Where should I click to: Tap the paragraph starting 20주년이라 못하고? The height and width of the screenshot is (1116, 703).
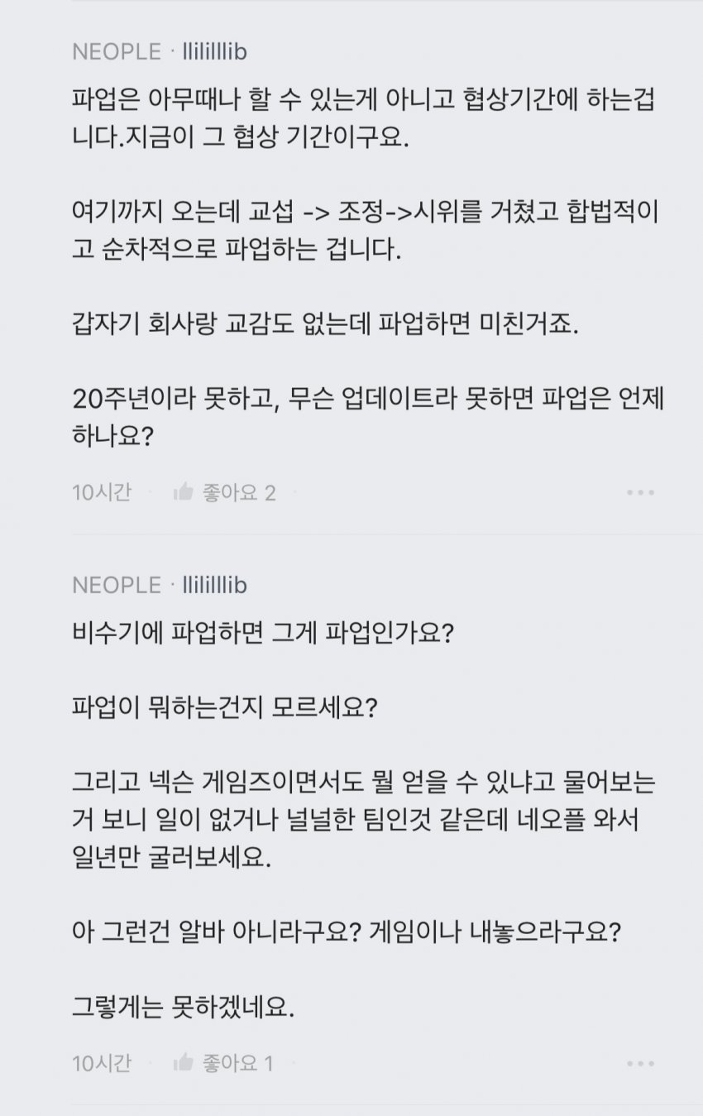coord(368,414)
